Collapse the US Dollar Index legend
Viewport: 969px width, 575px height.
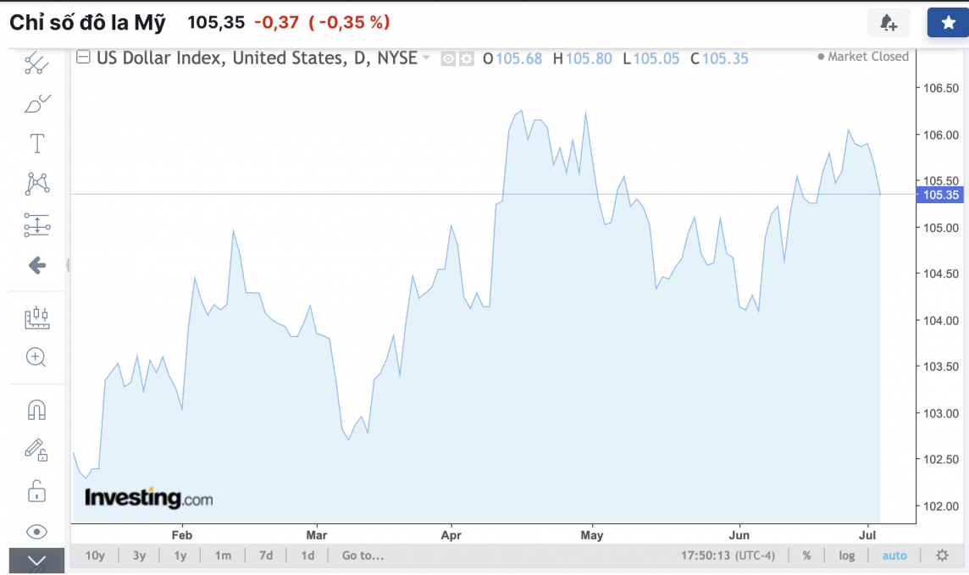[x=83, y=58]
